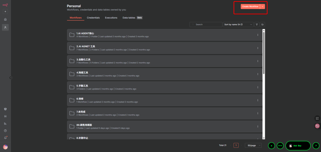321x152 pixels.
Task: Open the 50/page page size dropdown
Action: point(254,145)
